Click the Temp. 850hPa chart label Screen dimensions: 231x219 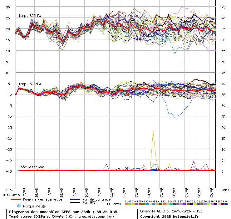click(30, 16)
